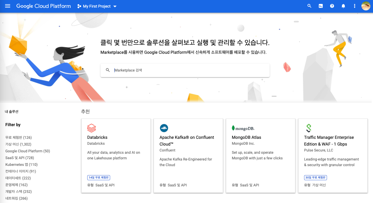
Task: Click MongoDB Inc. vendor text
Action: (x=243, y=144)
